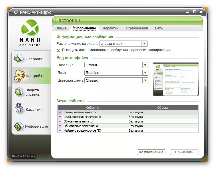Image resolution: width=215 pixels, height=169 pixels.
Task: Open the Расположение на экране dropdown
Action: [x=144, y=44]
